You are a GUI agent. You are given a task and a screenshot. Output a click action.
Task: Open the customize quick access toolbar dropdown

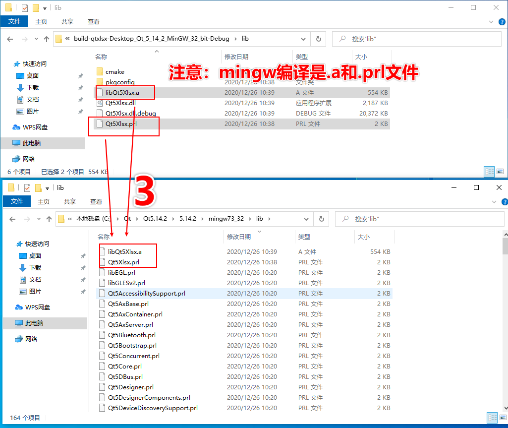click(x=45, y=7)
